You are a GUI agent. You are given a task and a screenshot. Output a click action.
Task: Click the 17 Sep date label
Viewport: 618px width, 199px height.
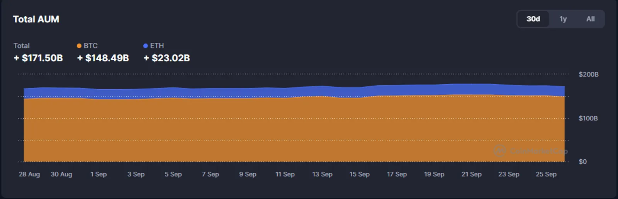tap(397, 174)
